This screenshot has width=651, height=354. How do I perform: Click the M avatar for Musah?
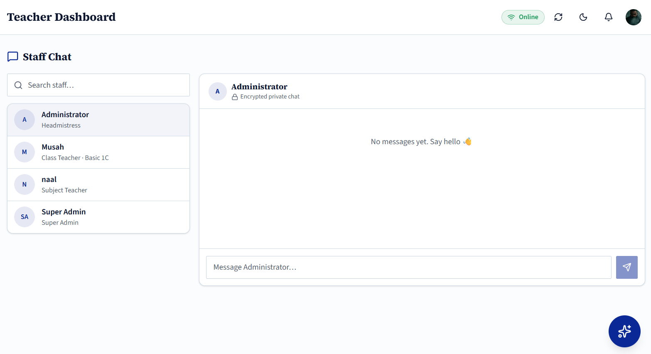tap(25, 152)
